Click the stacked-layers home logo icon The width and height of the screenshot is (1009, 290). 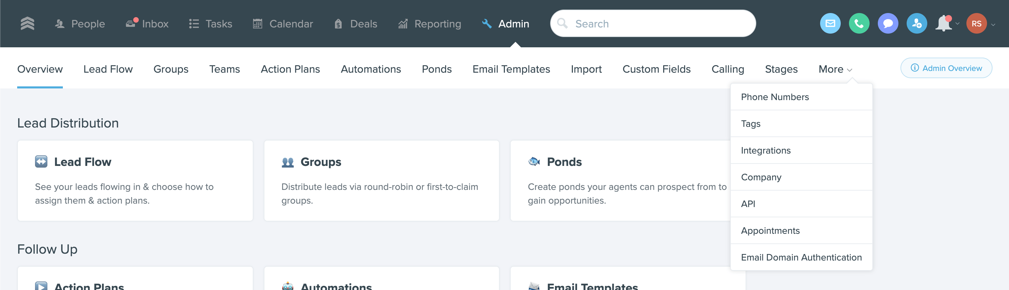click(27, 24)
